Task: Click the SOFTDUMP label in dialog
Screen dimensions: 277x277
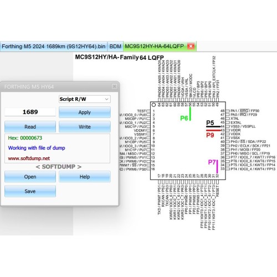Action: coord(59,167)
